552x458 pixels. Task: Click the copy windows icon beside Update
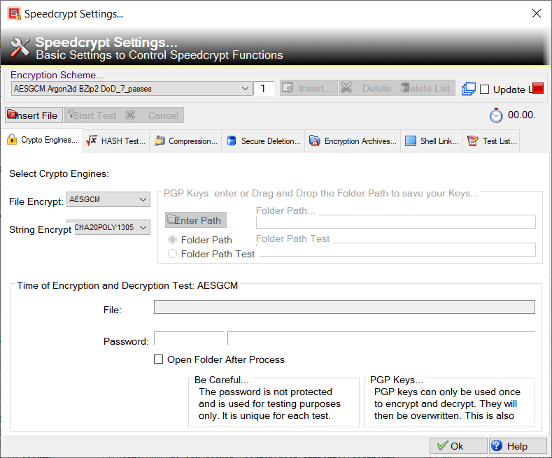pyautogui.click(x=468, y=89)
